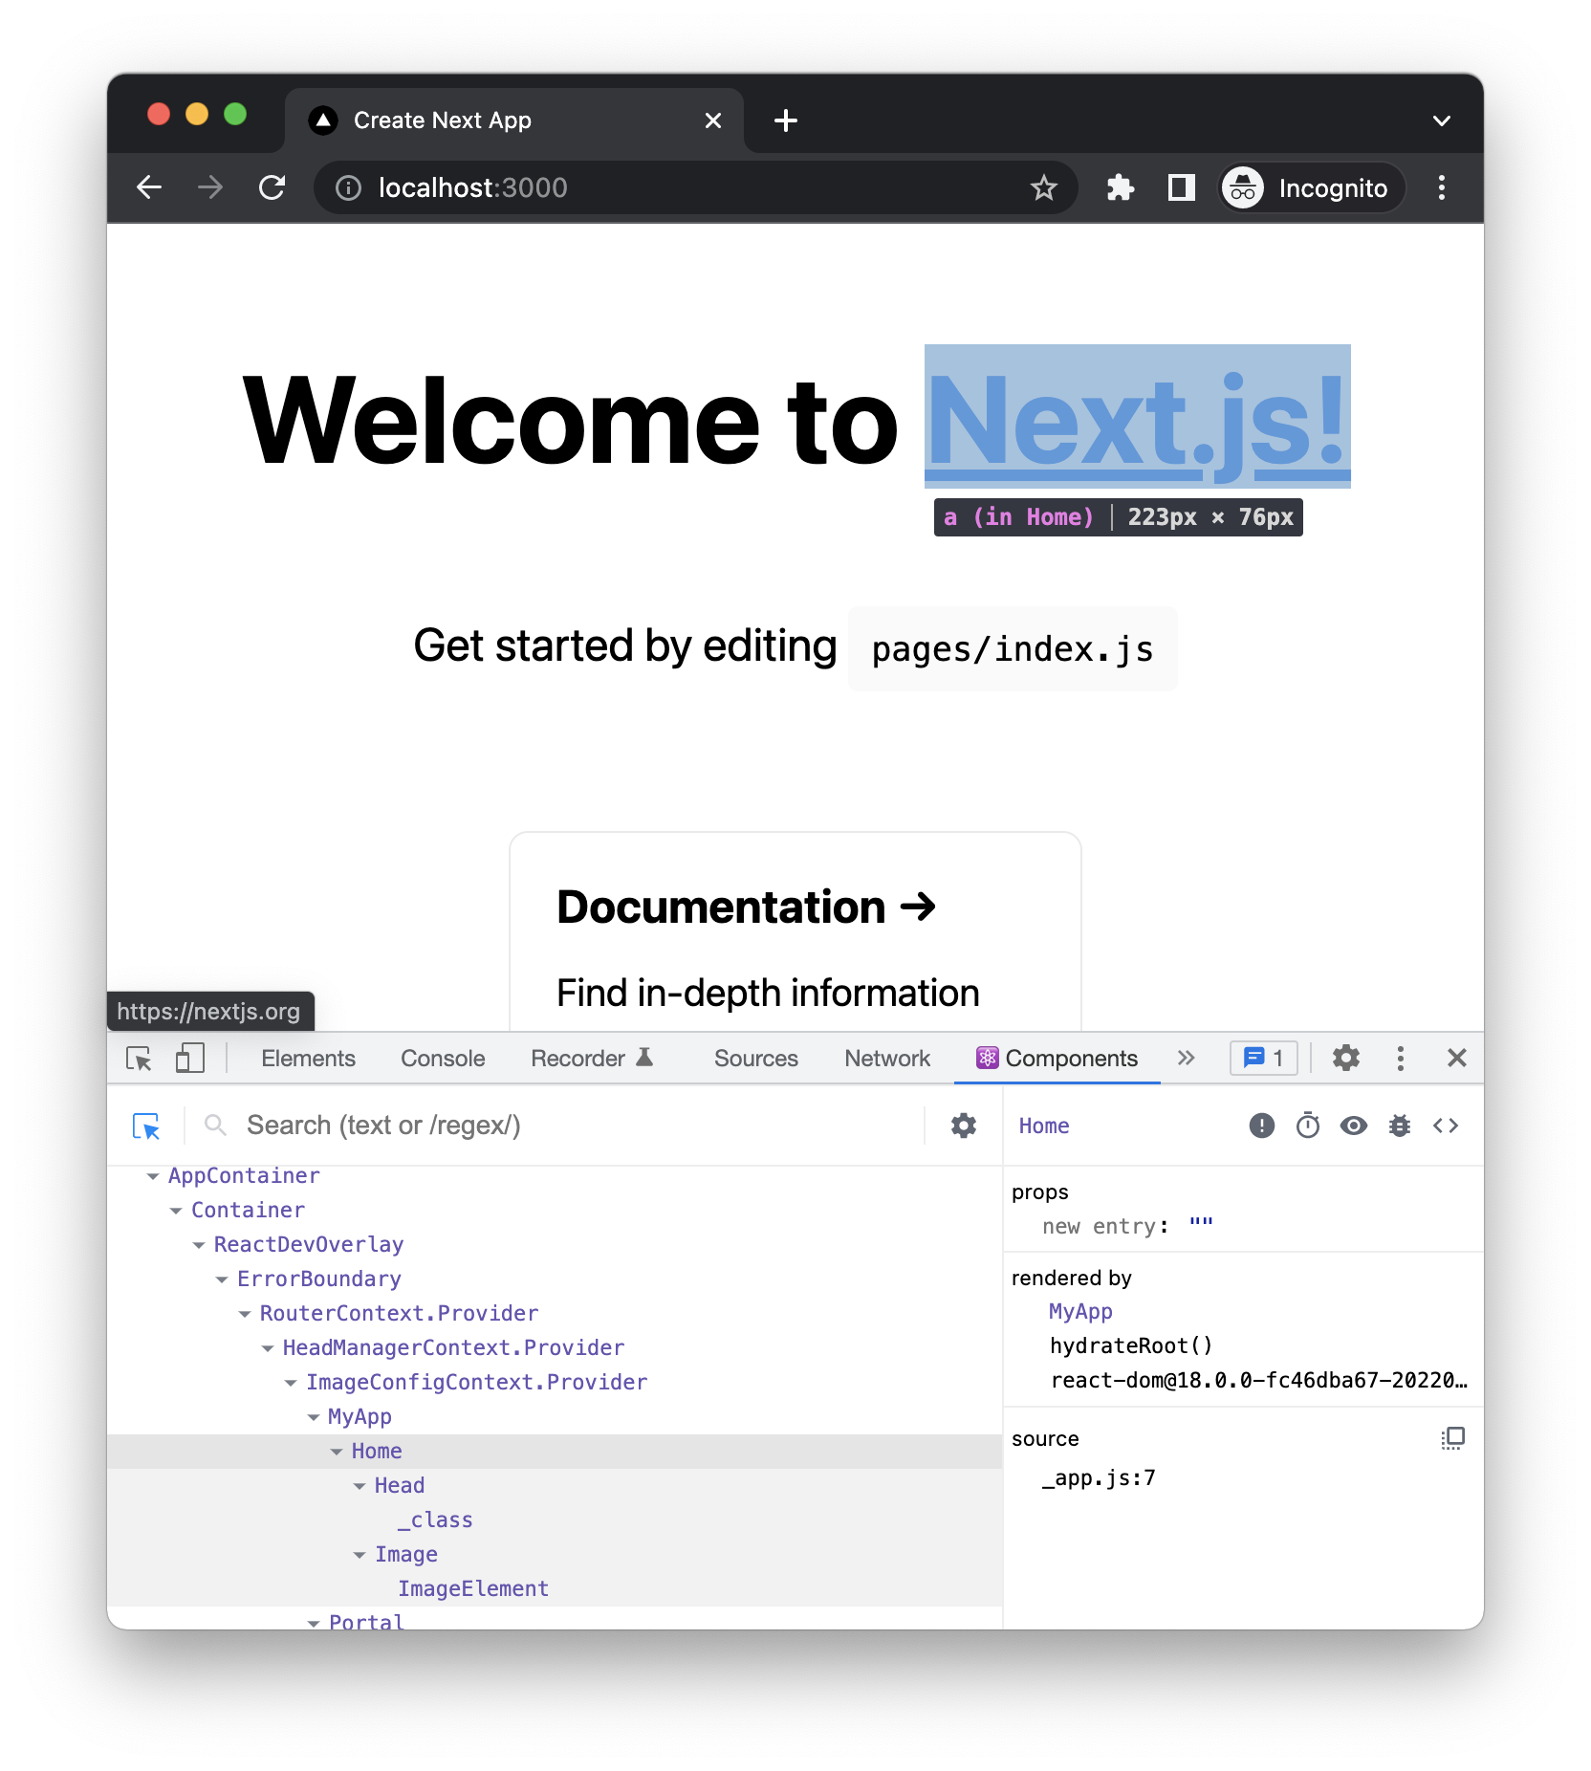Viewport: 1591px width, 1771px height.
Task: Click the _app.js:7 source location
Action: pyautogui.click(x=1100, y=1478)
